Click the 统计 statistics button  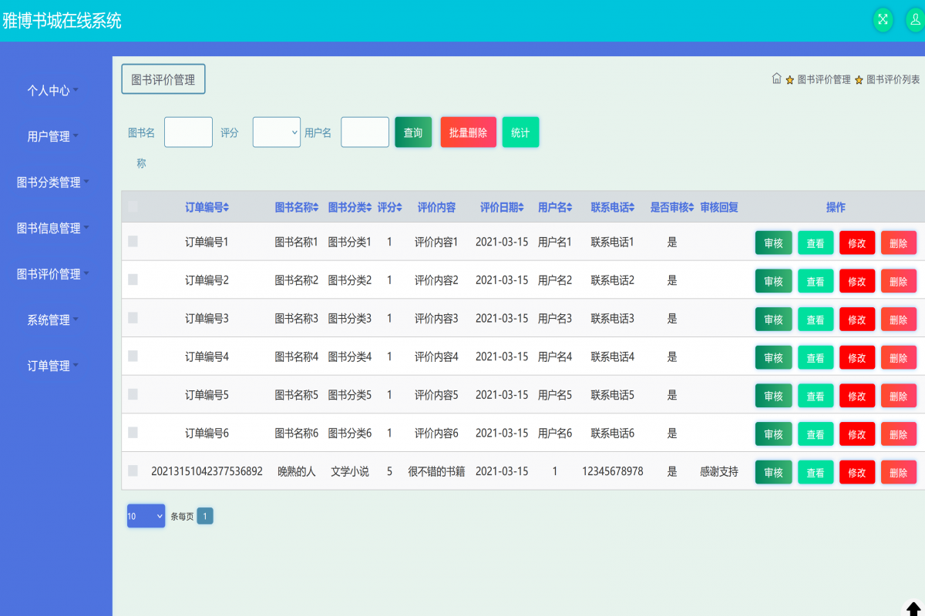click(520, 132)
